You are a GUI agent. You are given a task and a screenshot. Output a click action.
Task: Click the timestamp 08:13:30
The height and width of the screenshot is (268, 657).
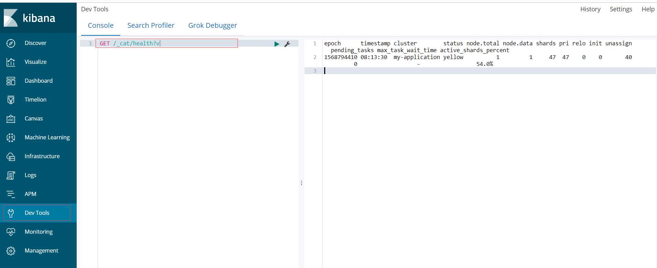tap(374, 57)
